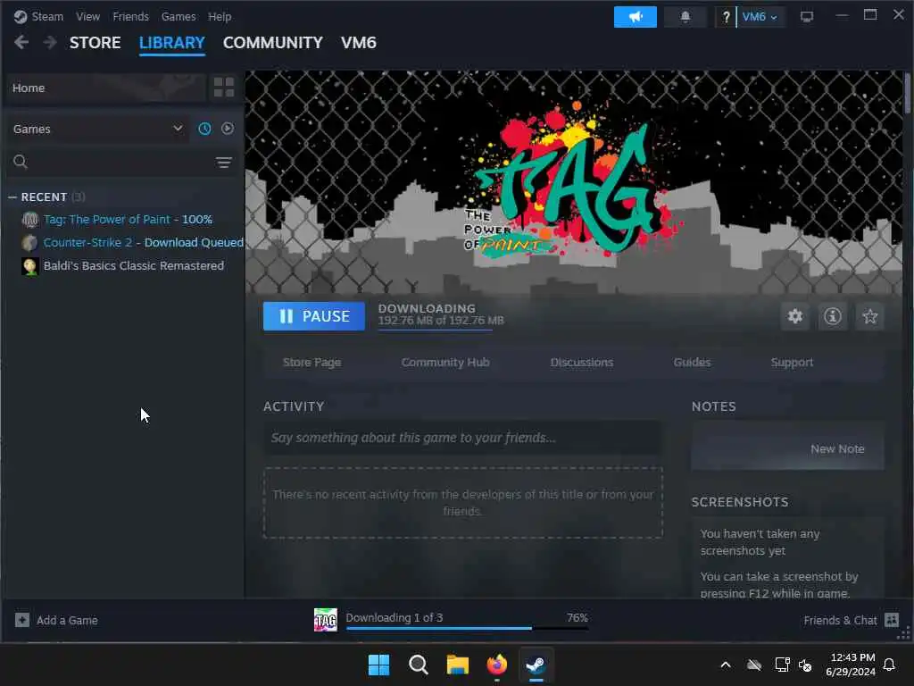
Task: Go back with the left arrow
Action: (21, 43)
